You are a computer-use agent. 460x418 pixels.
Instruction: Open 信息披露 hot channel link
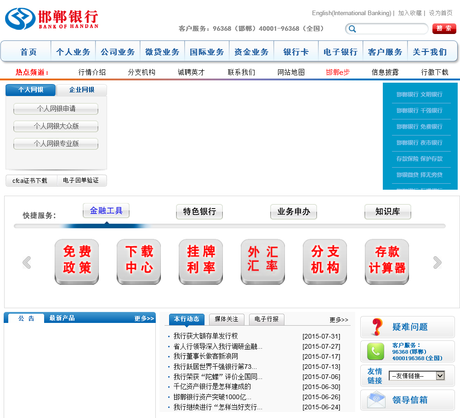click(385, 72)
